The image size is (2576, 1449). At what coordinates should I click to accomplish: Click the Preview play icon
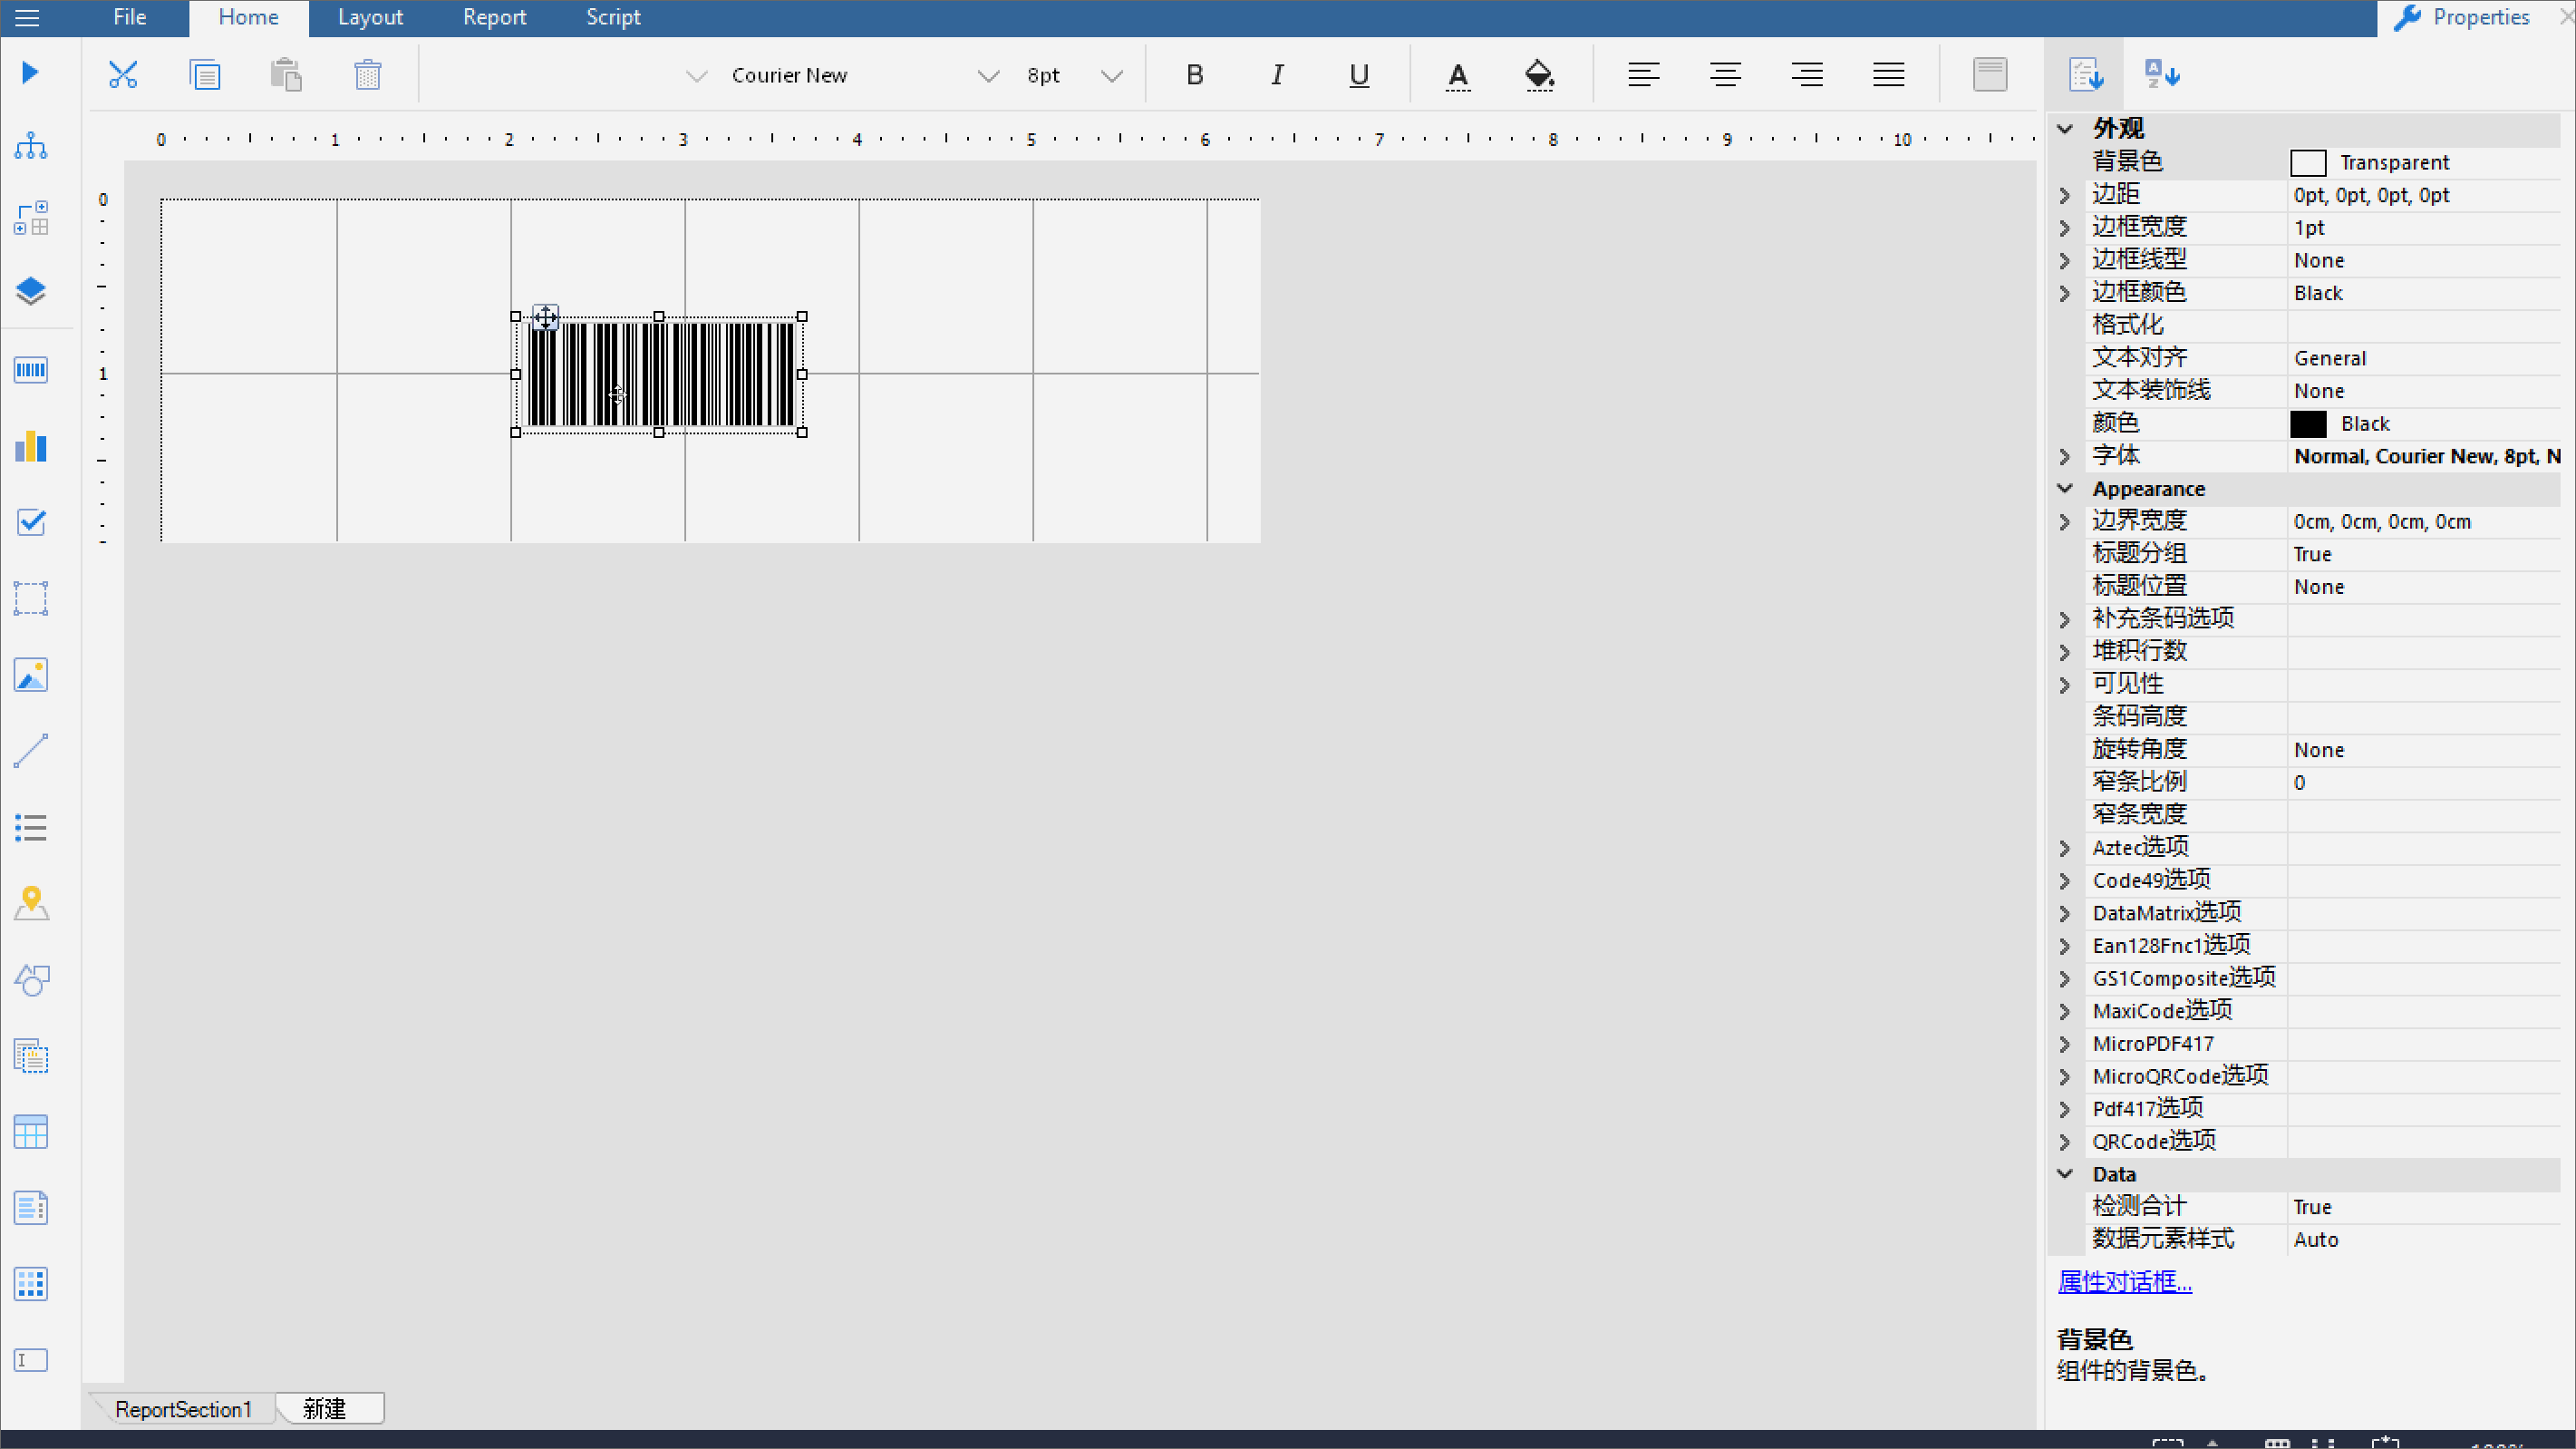(30, 73)
